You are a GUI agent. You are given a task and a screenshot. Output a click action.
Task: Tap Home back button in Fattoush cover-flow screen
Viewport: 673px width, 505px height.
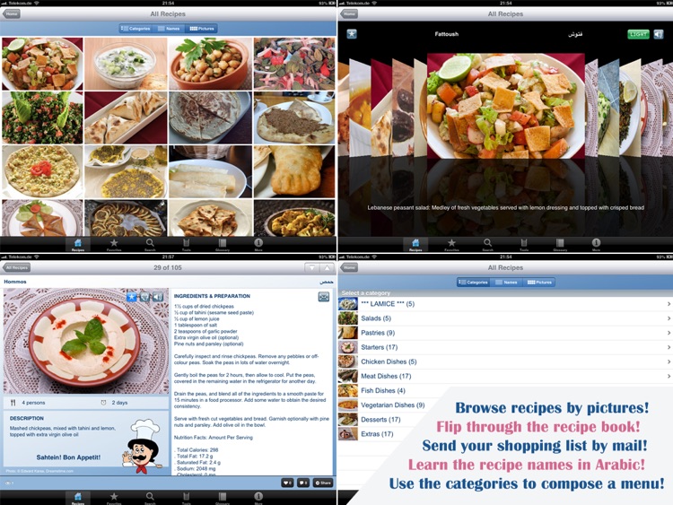pos(349,13)
